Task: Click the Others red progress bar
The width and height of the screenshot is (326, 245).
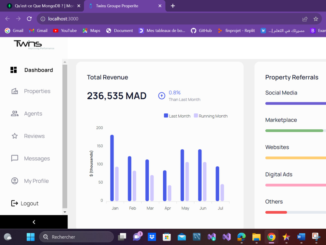Action: [x=276, y=212]
